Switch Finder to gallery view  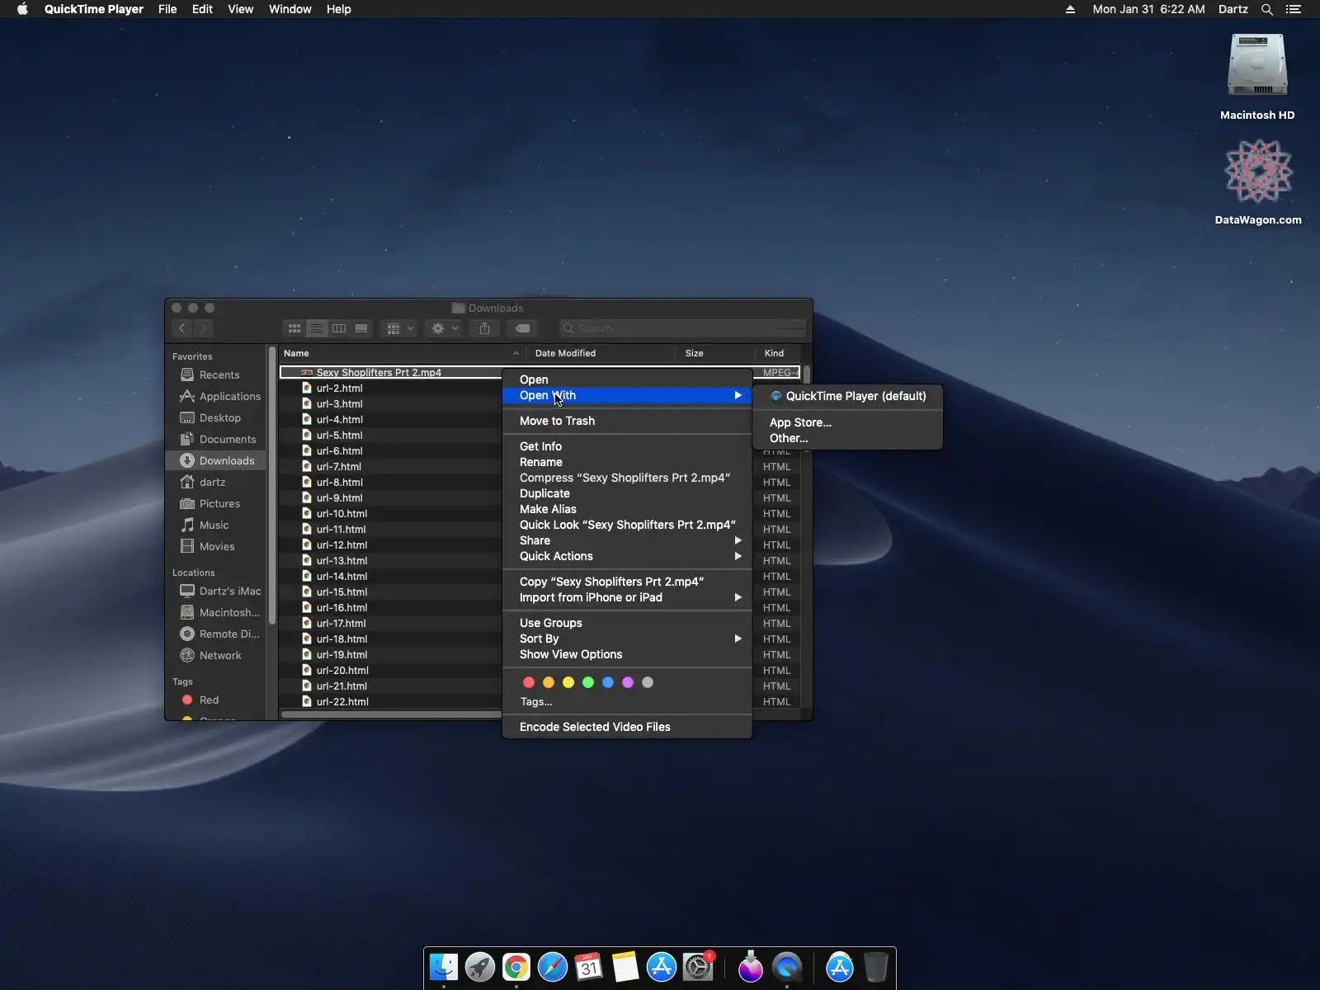point(361,328)
